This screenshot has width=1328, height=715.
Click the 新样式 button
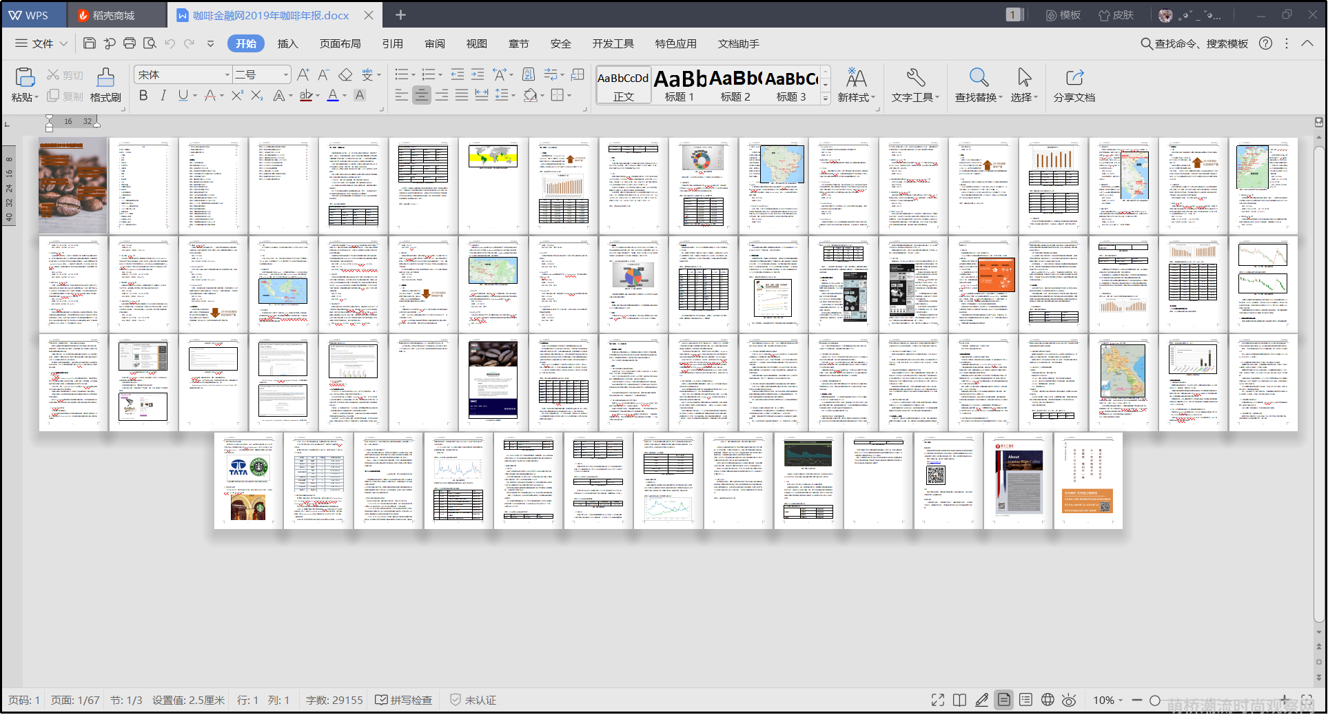tap(856, 85)
